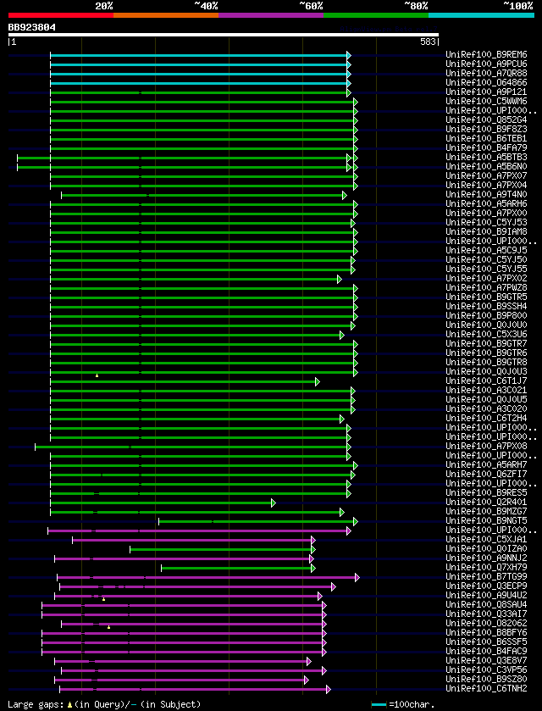542x711 pixels.
Task: Click the short green alignment bar for Q7XH79
Action: [x=236, y=568]
